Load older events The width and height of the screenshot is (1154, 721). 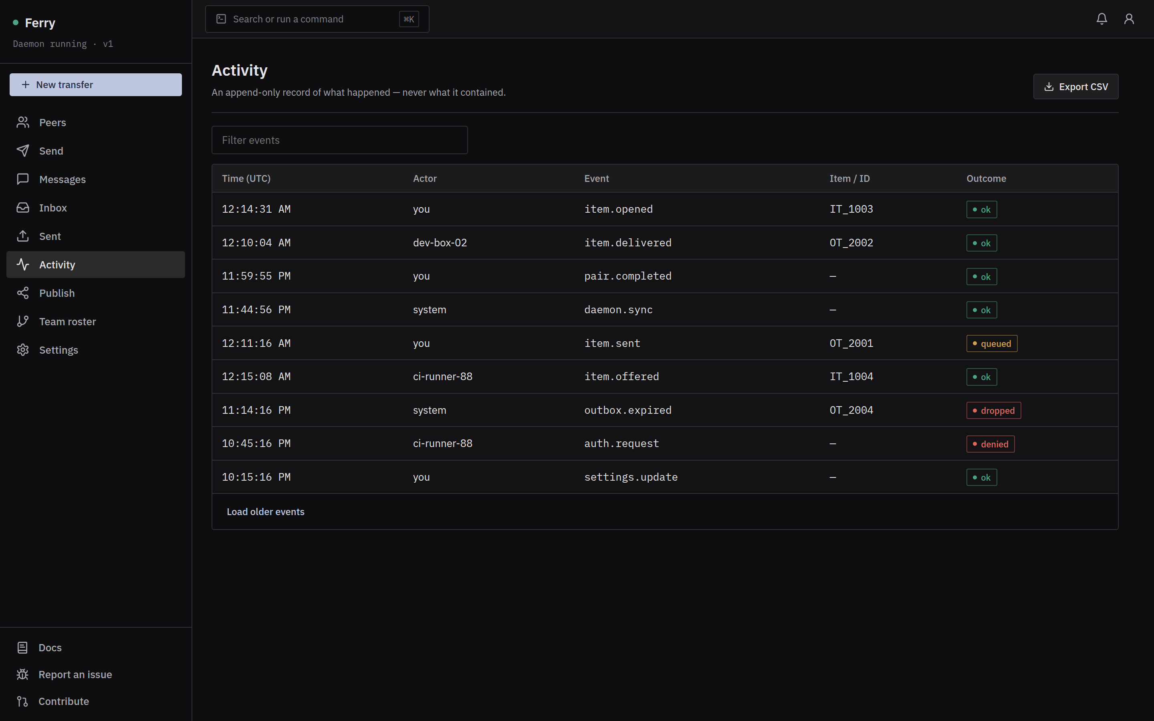(x=265, y=512)
